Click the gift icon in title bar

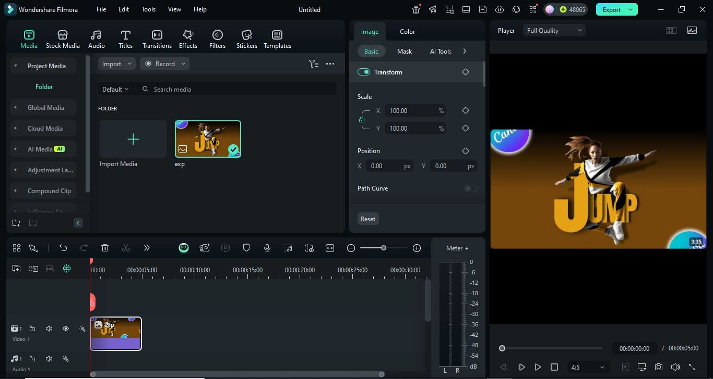pyautogui.click(x=416, y=9)
